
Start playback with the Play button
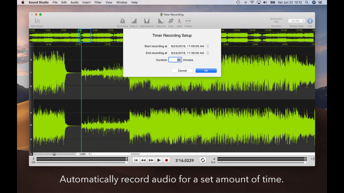(x=159, y=160)
